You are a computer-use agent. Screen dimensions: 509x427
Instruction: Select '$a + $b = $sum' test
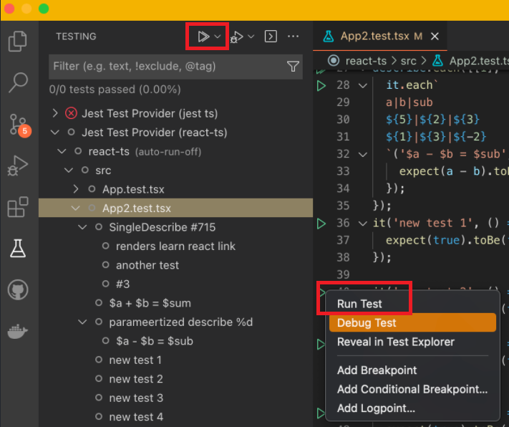point(150,303)
